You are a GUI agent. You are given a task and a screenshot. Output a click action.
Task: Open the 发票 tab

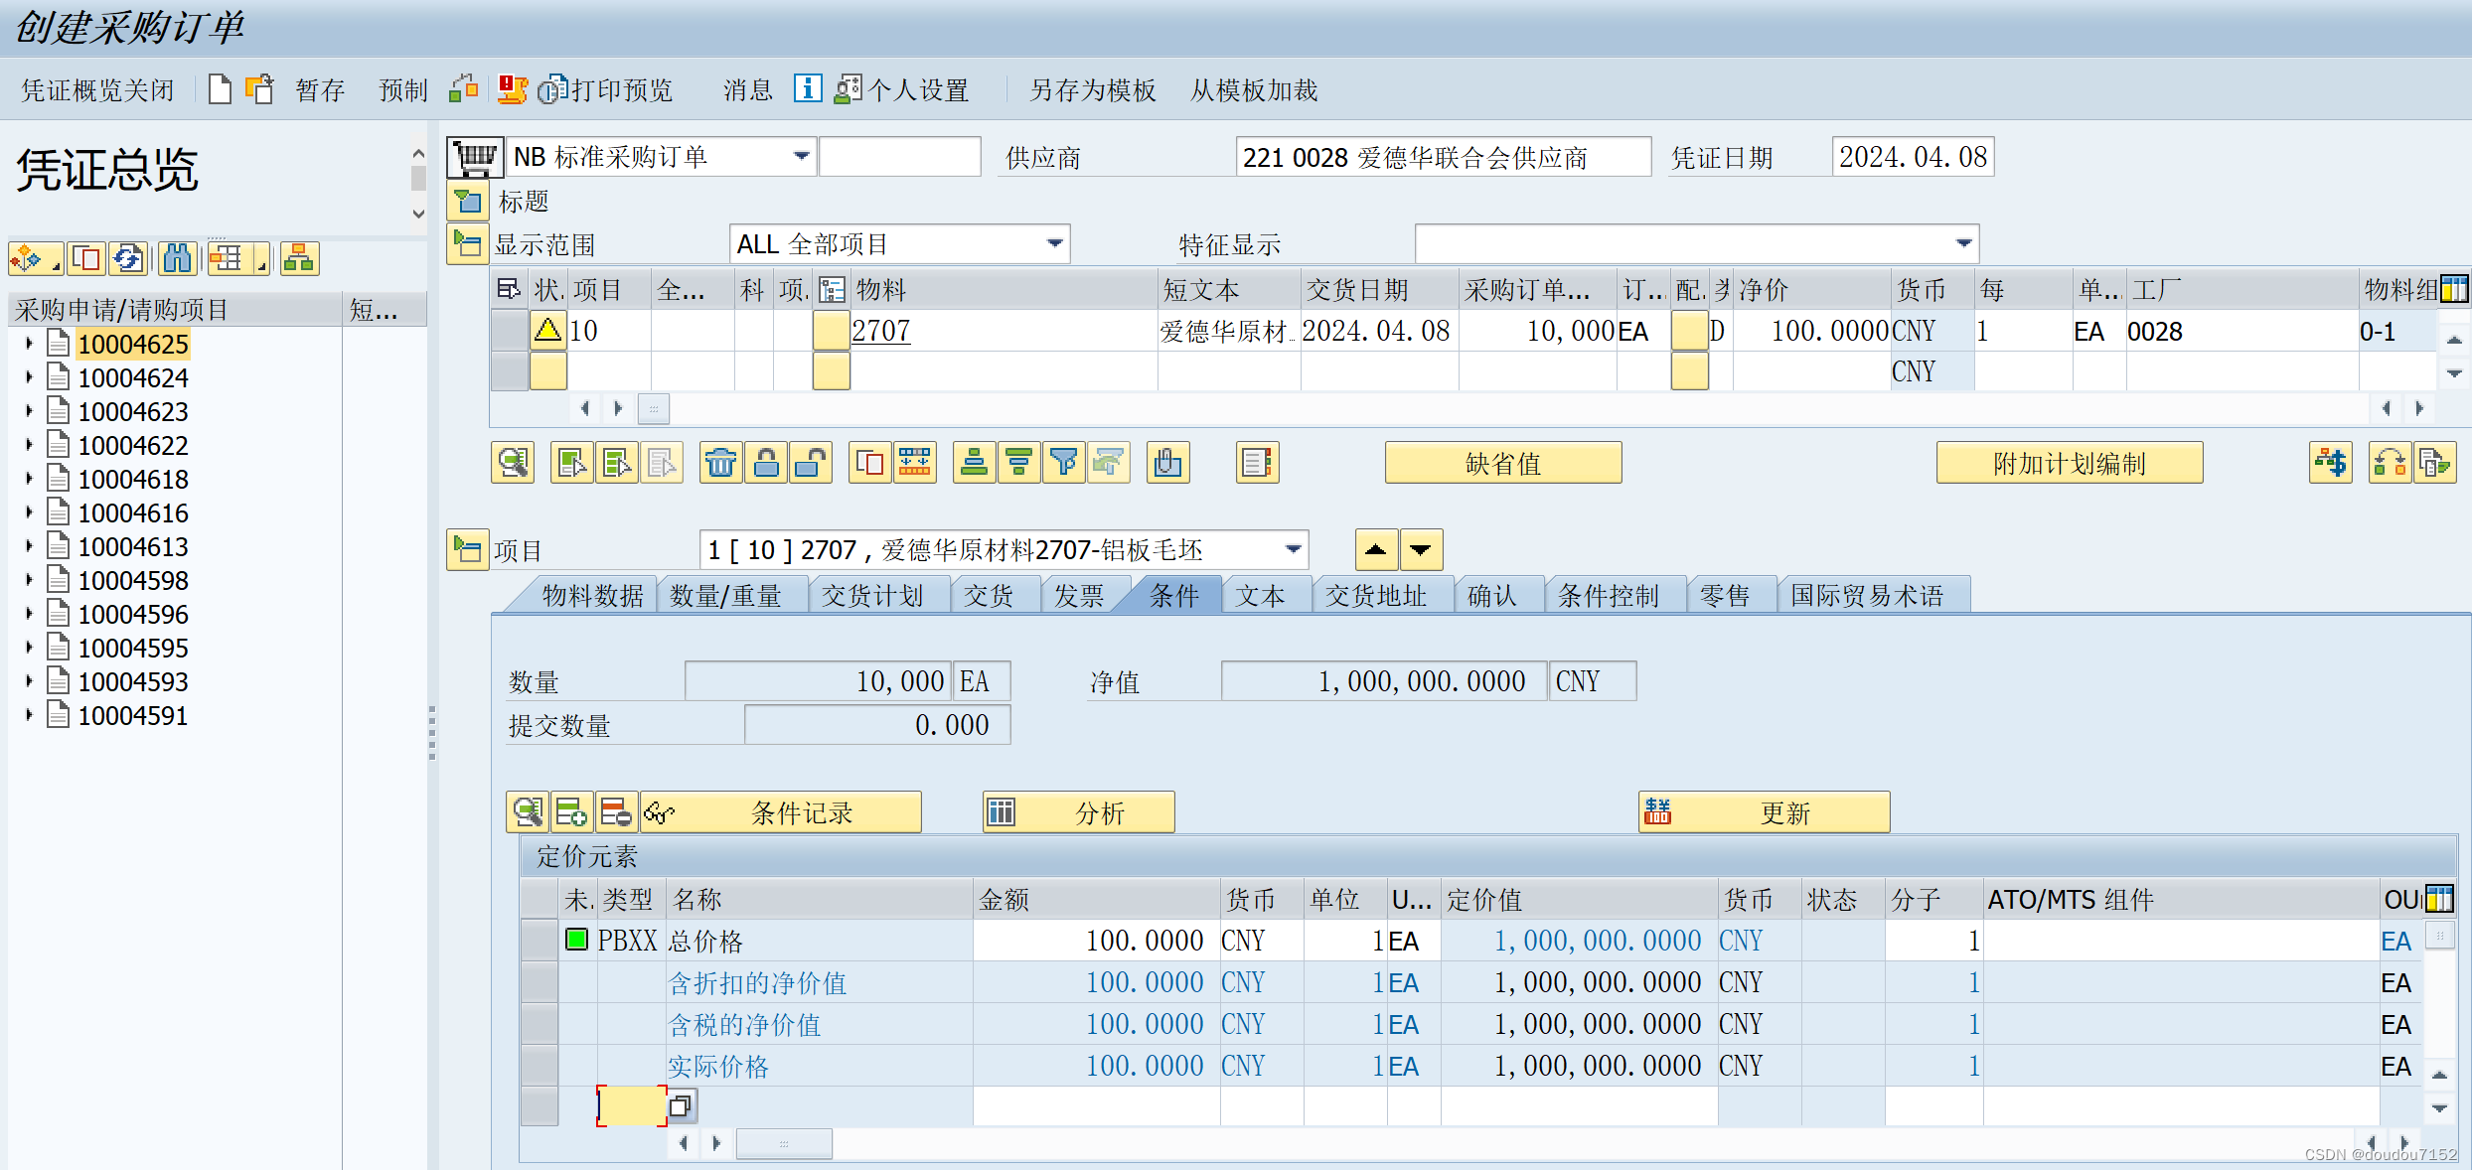[1079, 596]
